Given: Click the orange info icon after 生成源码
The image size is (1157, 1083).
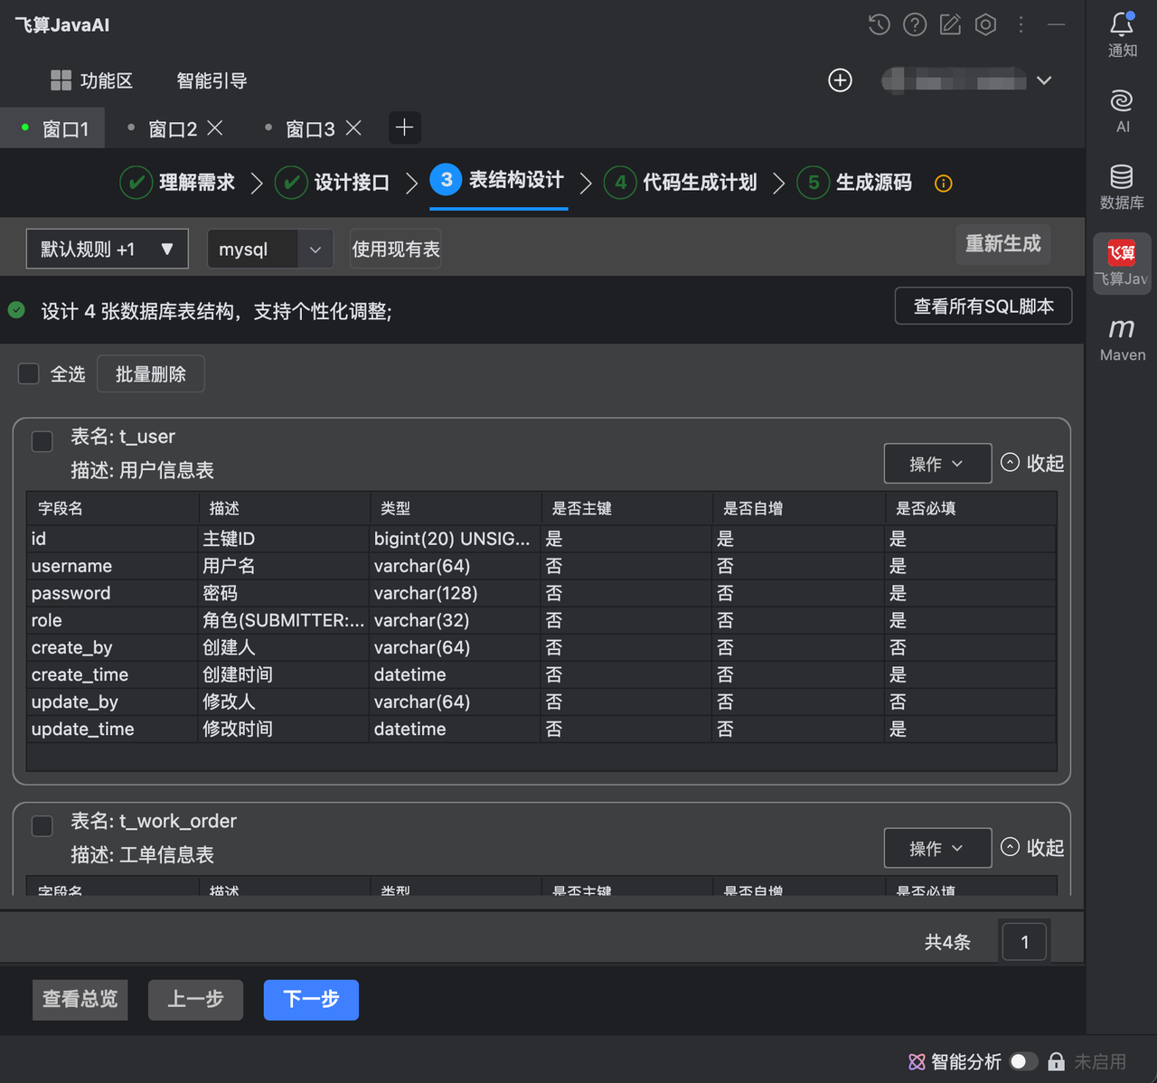Looking at the screenshot, I should (944, 184).
